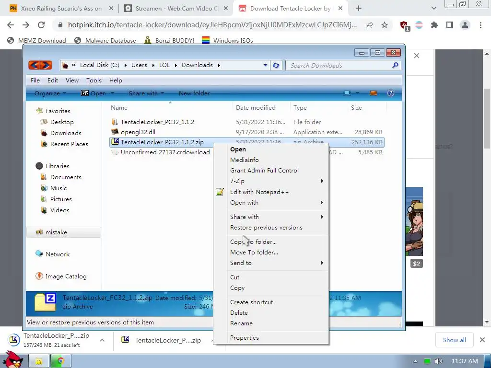Screen dimensions: 491x368
Task: Toggle Chrome side panel icon
Action: tap(450, 25)
